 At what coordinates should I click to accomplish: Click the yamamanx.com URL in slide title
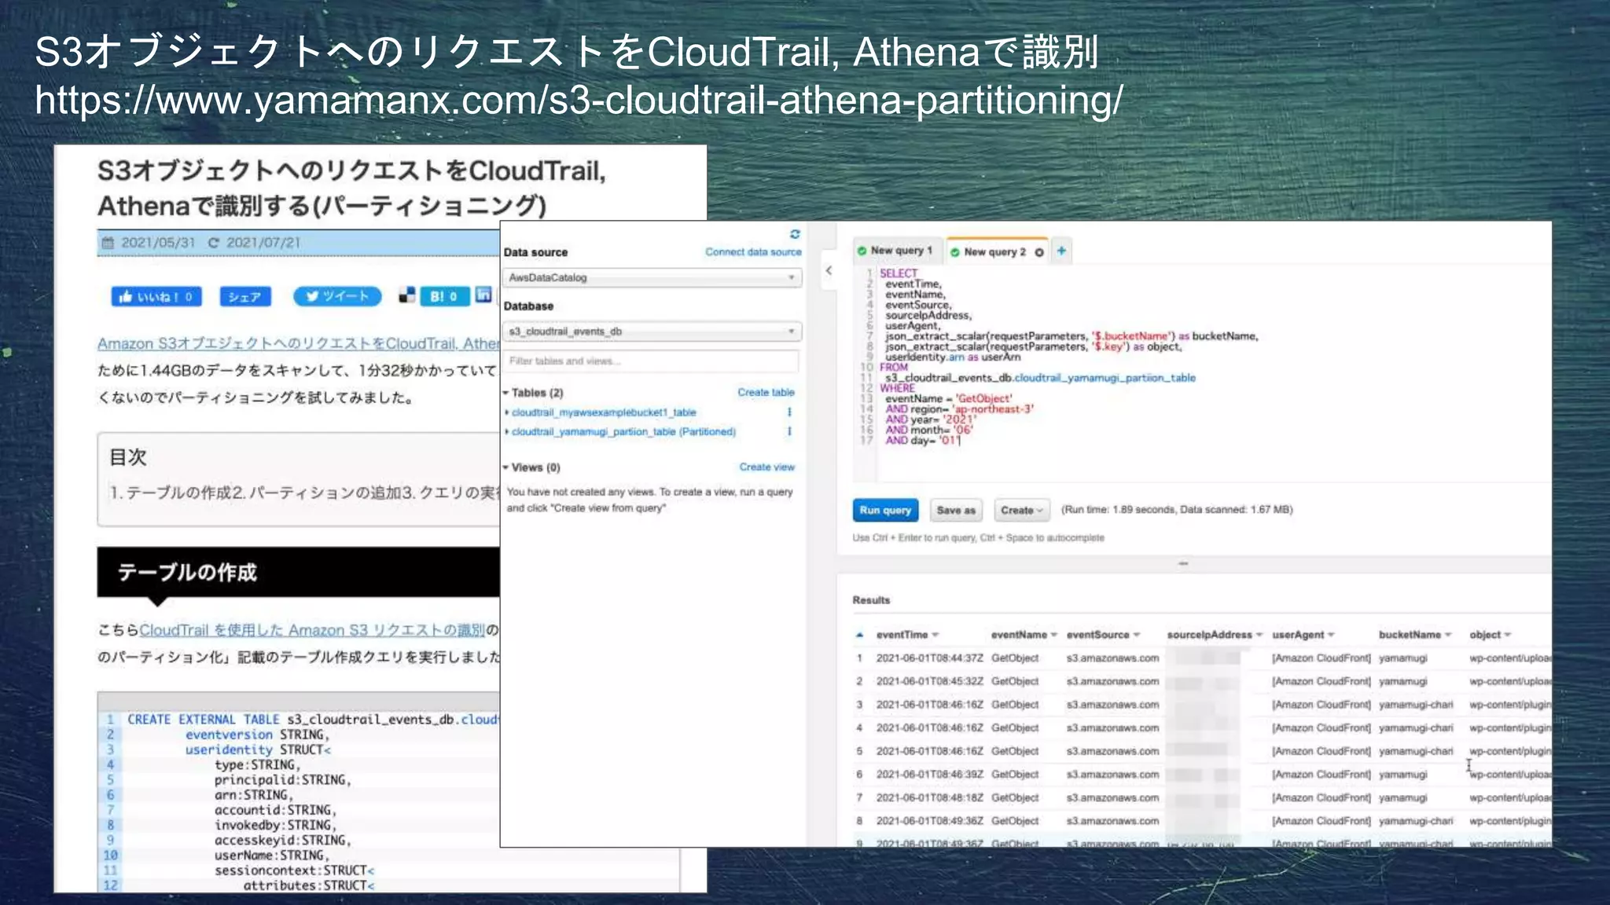579,101
